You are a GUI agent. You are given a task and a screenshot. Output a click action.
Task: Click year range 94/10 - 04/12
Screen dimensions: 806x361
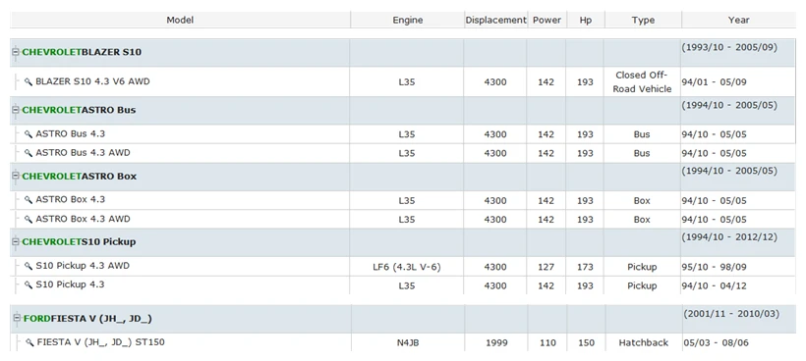click(714, 285)
